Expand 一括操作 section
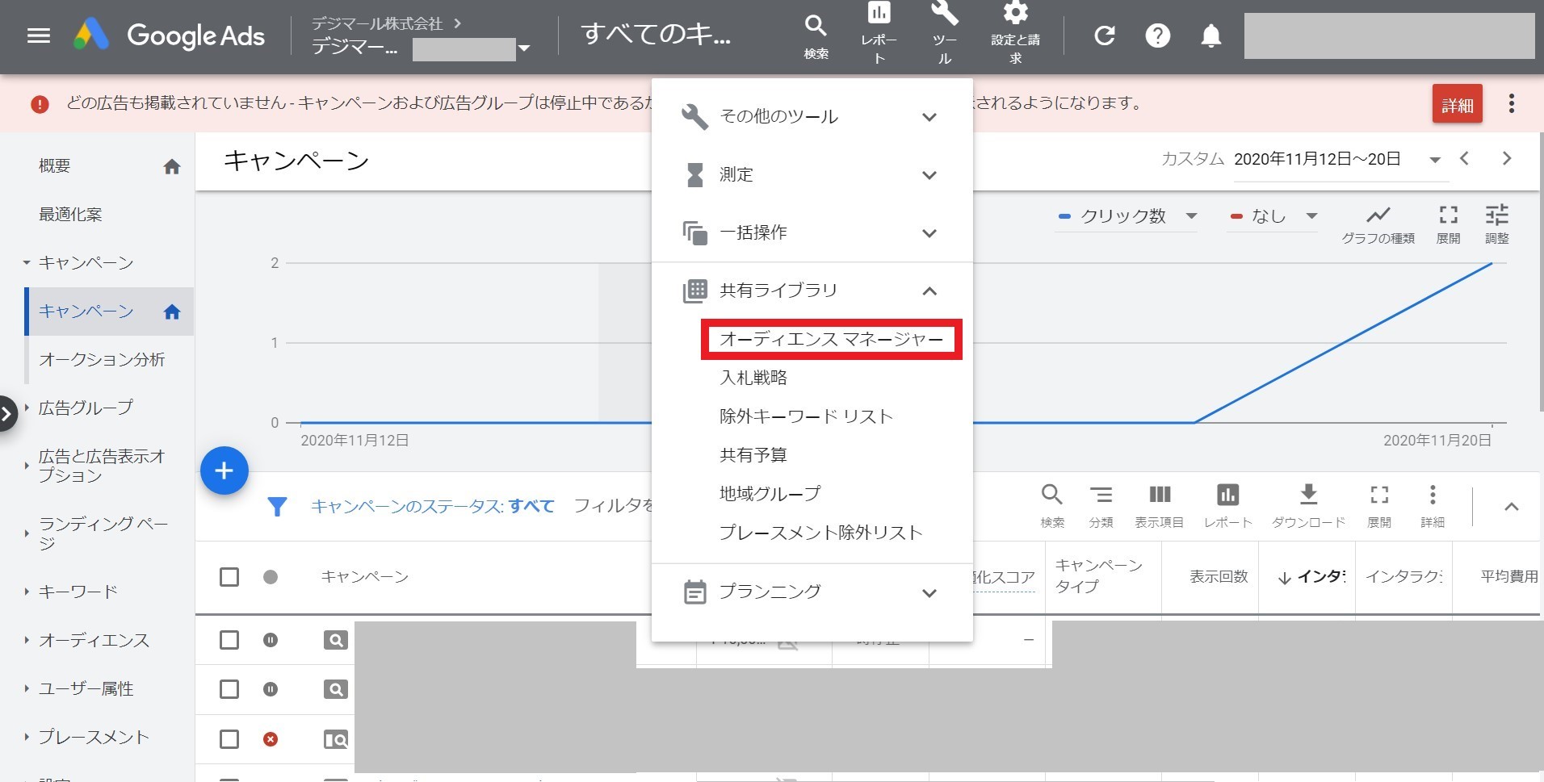 click(812, 233)
